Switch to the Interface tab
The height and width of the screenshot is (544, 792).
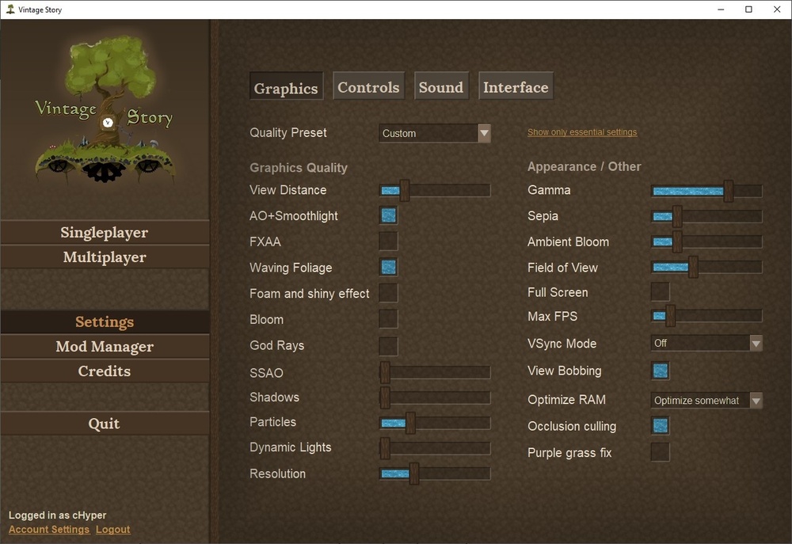(516, 87)
